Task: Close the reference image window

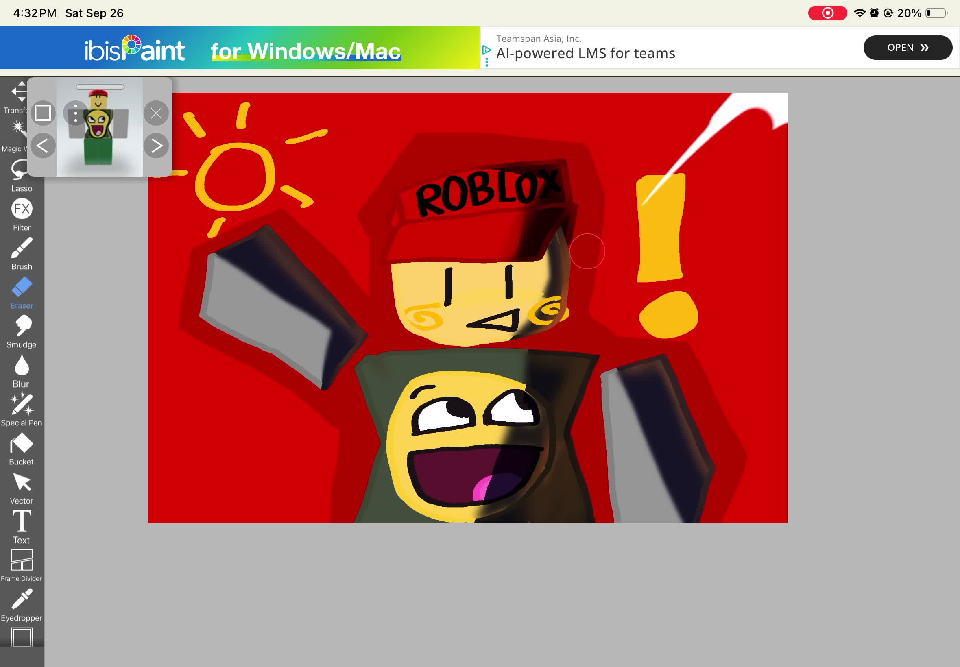Action: pos(156,113)
